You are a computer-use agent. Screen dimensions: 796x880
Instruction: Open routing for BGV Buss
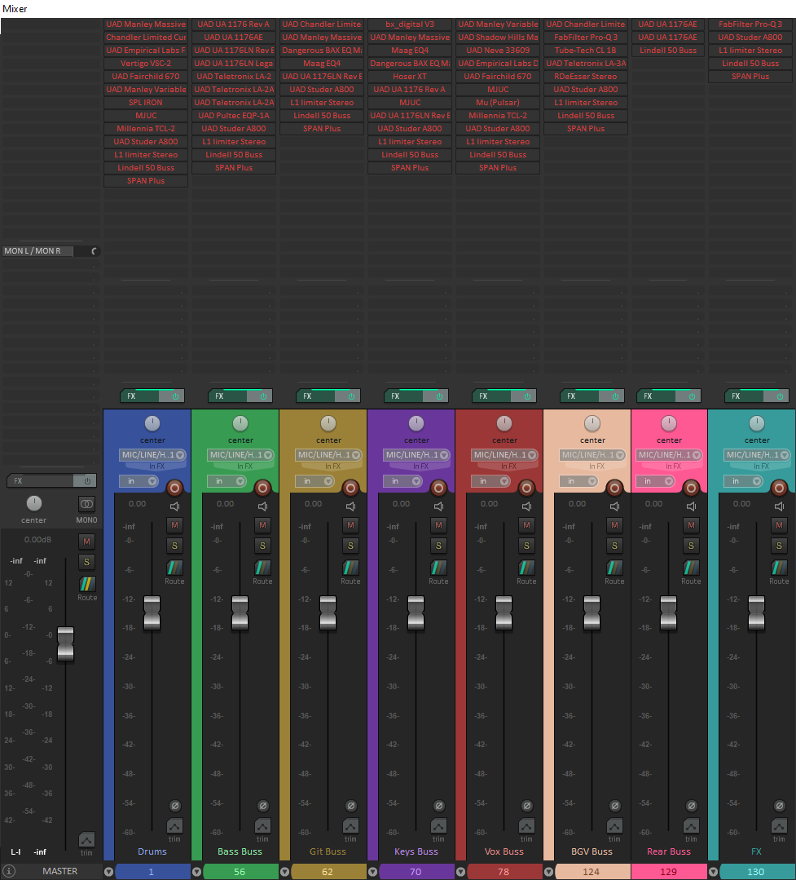pos(614,568)
